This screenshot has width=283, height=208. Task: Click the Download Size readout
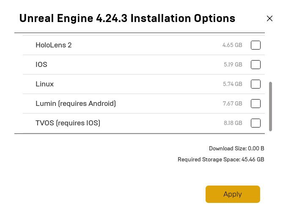236,148
